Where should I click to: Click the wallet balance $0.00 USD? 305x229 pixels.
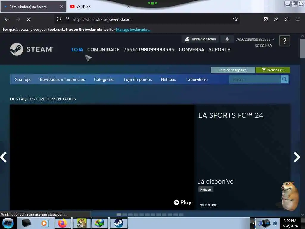click(x=263, y=46)
